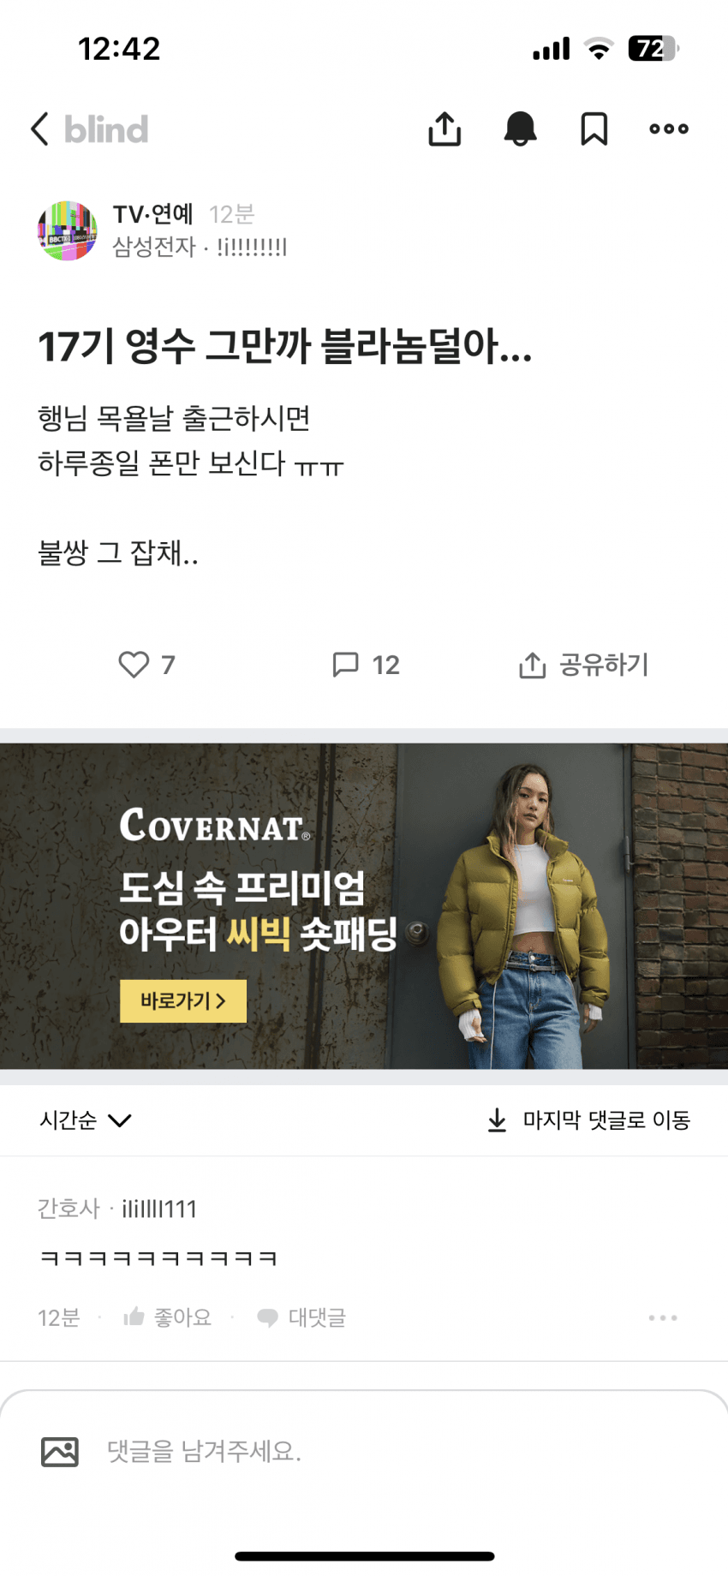Open the TV·연예 channel label

[x=153, y=214]
